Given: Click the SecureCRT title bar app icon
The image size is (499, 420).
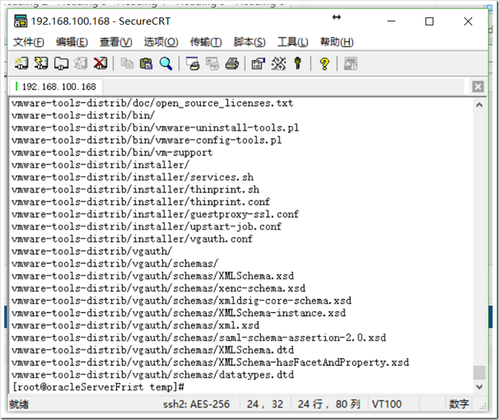Looking at the screenshot, I should pos(21,21).
